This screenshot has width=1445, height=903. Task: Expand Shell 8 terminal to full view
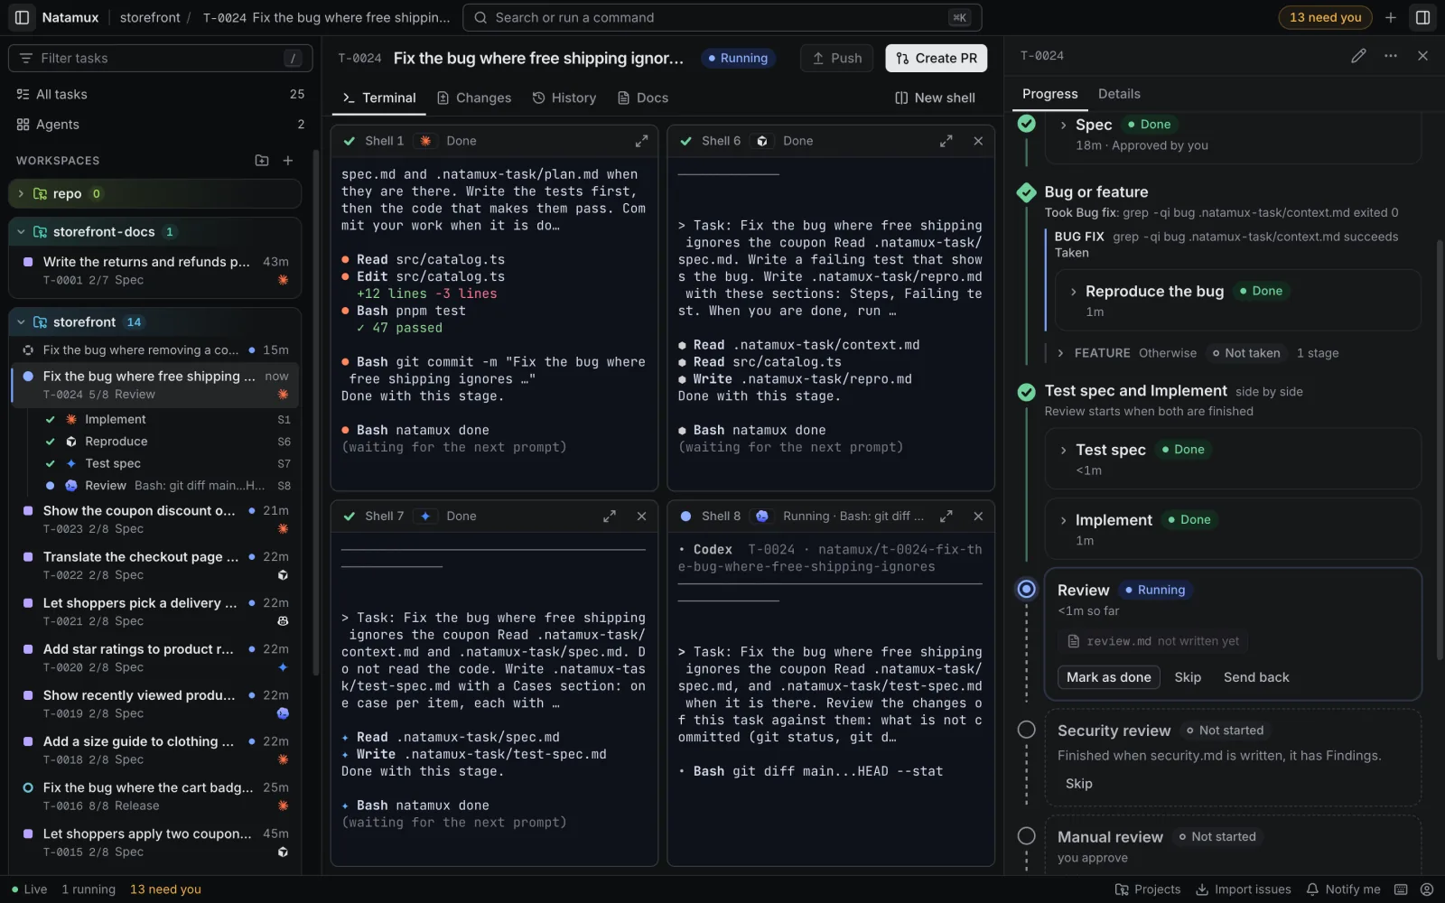(946, 517)
